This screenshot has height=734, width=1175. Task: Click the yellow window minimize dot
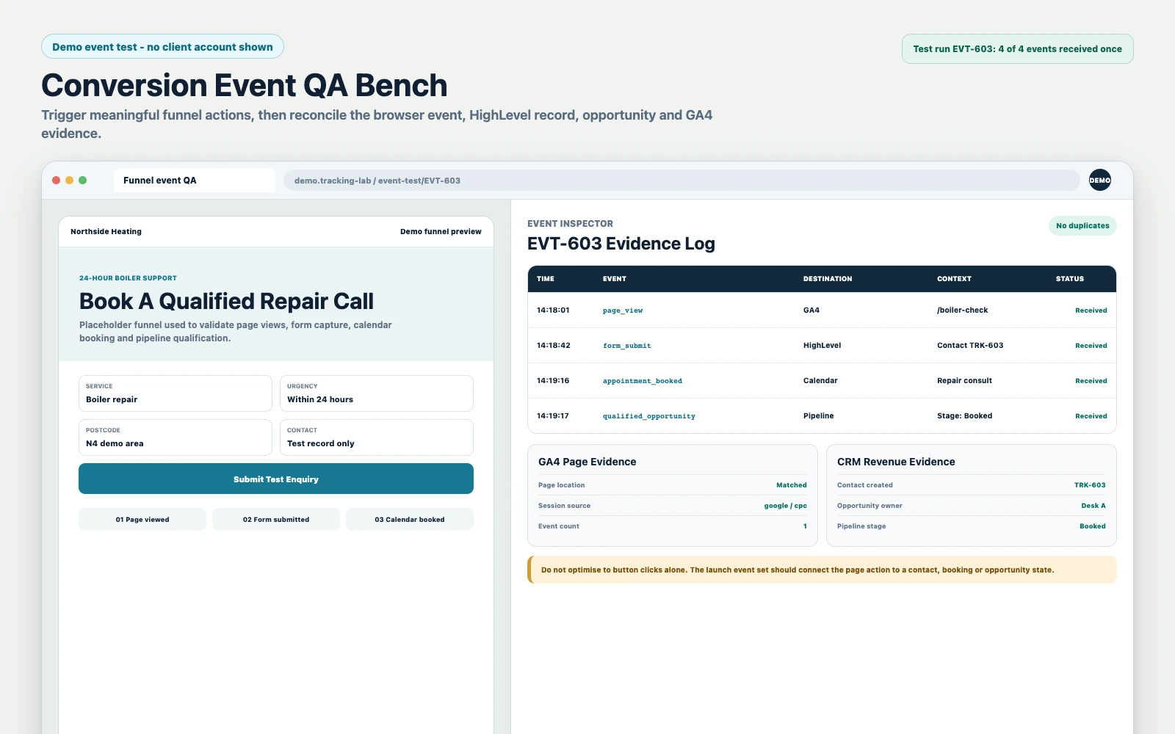(x=70, y=180)
